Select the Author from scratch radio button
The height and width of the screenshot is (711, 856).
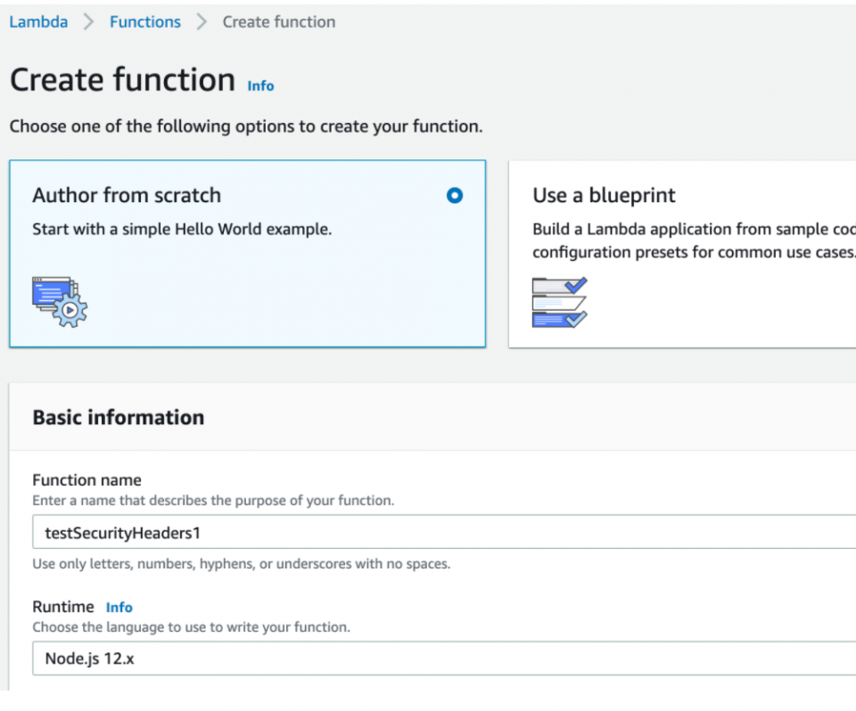pyautogui.click(x=455, y=195)
